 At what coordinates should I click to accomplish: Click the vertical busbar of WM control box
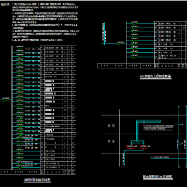126,42
